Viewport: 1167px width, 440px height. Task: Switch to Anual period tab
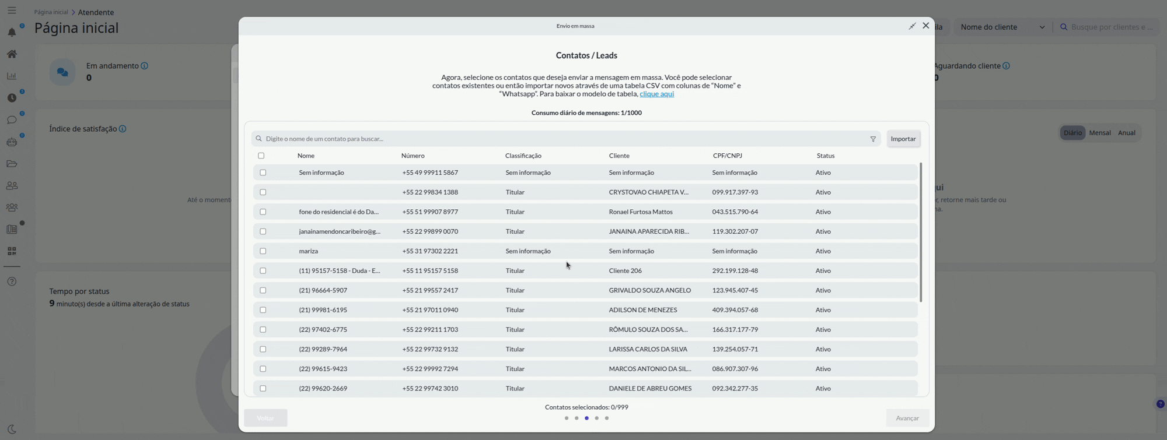click(x=1127, y=133)
